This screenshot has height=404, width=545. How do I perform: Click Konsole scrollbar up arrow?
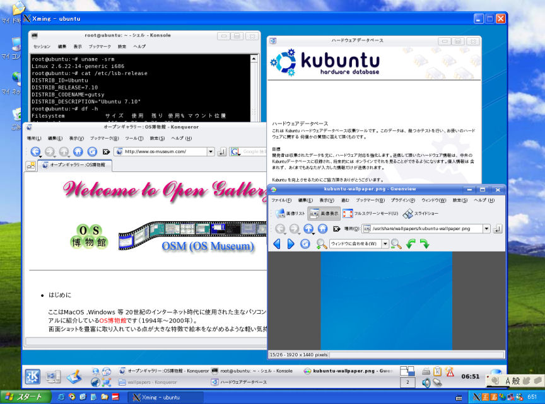[254, 59]
